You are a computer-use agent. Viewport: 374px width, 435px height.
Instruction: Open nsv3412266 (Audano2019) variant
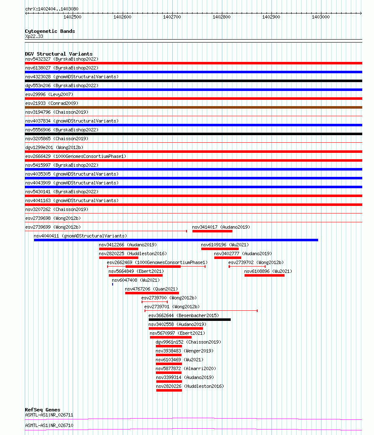128,245
